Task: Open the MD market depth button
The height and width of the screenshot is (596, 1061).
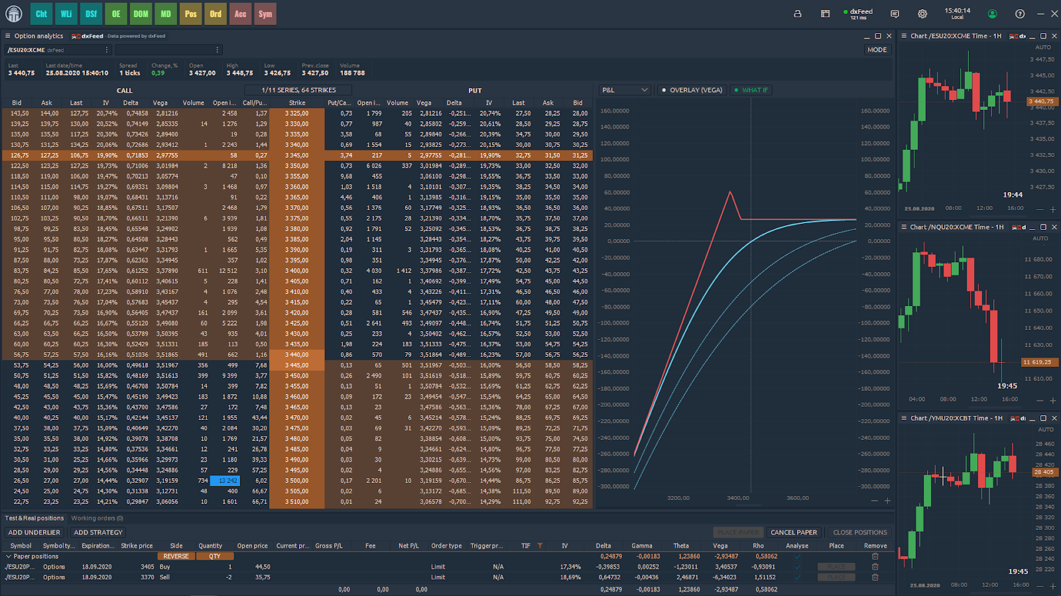Action: pos(166,14)
